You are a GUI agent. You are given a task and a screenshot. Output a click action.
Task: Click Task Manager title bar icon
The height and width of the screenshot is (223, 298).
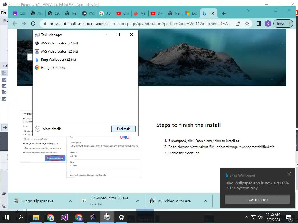click(37, 35)
